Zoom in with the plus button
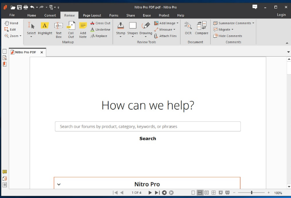 (x=268, y=192)
